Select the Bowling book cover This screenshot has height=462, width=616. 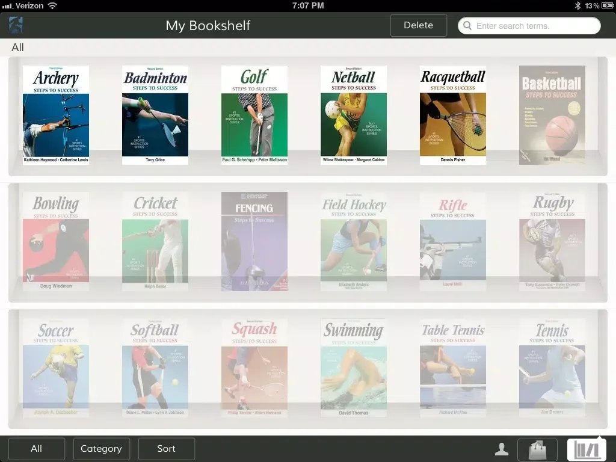[56, 241]
